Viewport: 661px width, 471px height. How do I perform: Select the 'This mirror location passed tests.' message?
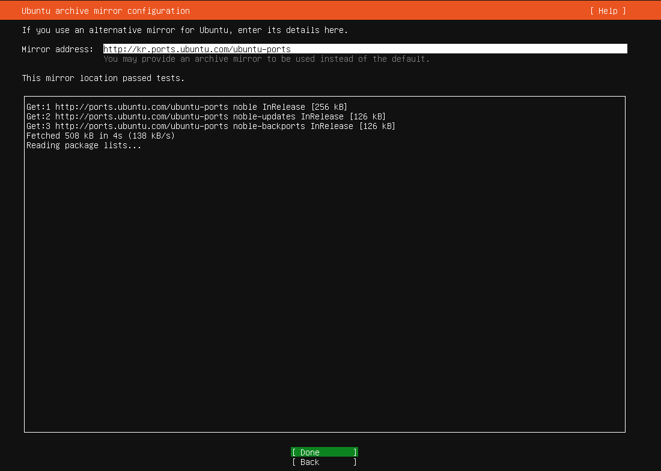pyautogui.click(x=103, y=78)
